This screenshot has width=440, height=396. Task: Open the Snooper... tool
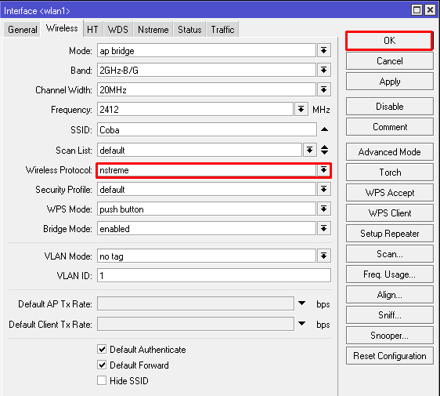pyautogui.click(x=389, y=336)
